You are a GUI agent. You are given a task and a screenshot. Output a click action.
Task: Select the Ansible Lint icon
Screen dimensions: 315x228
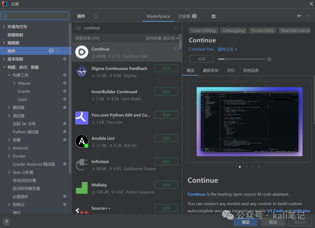(x=82, y=141)
